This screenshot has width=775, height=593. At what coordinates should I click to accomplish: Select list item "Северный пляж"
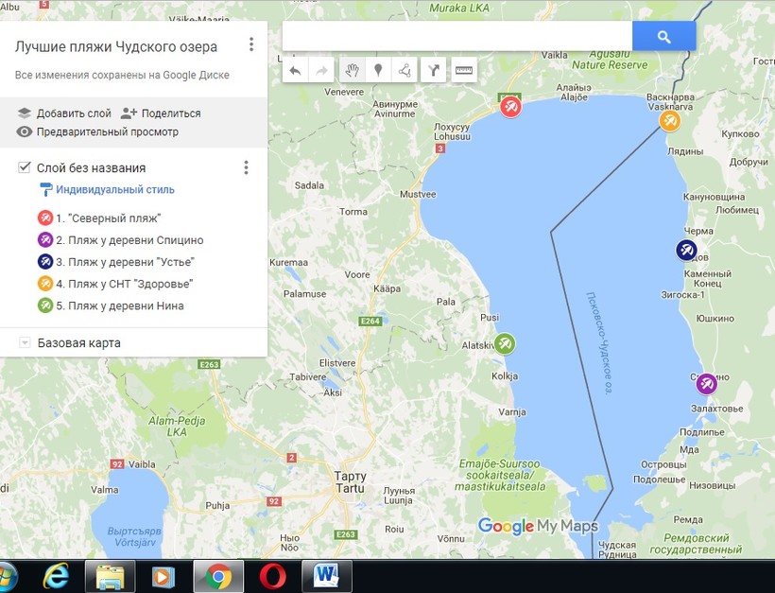point(109,218)
